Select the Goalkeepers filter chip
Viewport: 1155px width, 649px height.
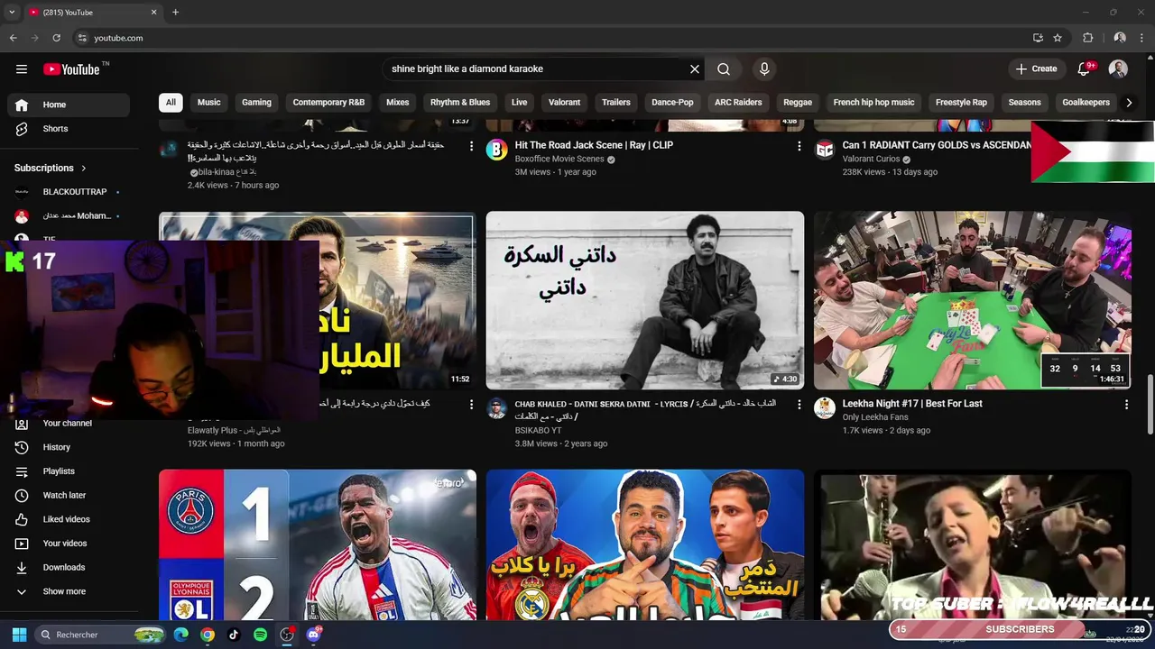coord(1086,102)
